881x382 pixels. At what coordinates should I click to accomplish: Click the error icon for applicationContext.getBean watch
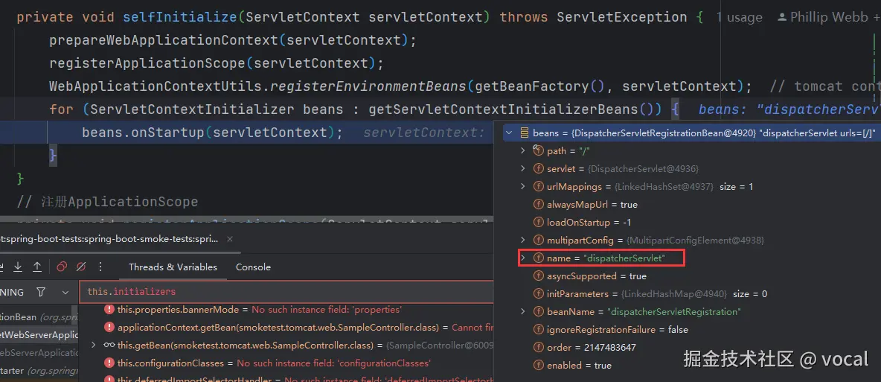[109, 328]
